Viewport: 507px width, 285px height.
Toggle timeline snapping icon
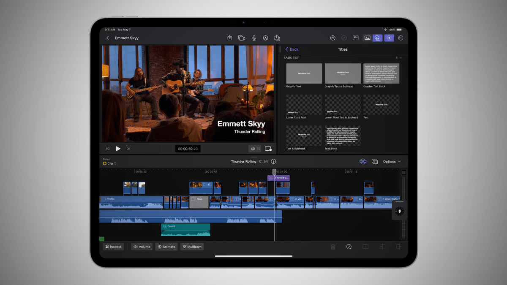(363, 161)
